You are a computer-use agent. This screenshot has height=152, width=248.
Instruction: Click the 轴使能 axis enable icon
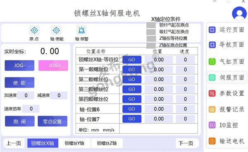coord(56,30)
